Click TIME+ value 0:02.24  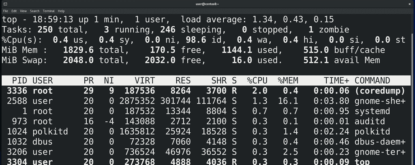332,131
